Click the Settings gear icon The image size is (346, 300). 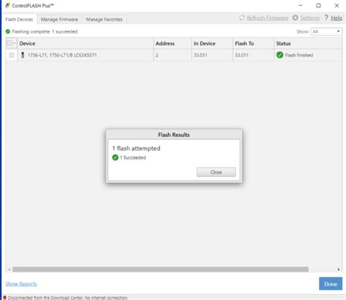295,18
